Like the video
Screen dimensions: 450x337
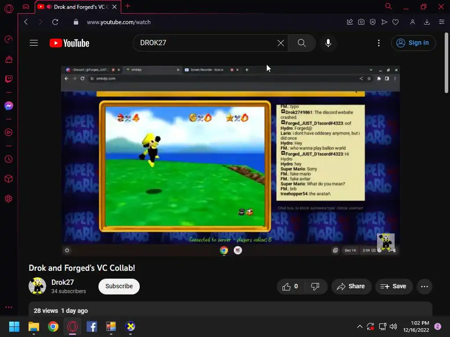click(x=290, y=286)
